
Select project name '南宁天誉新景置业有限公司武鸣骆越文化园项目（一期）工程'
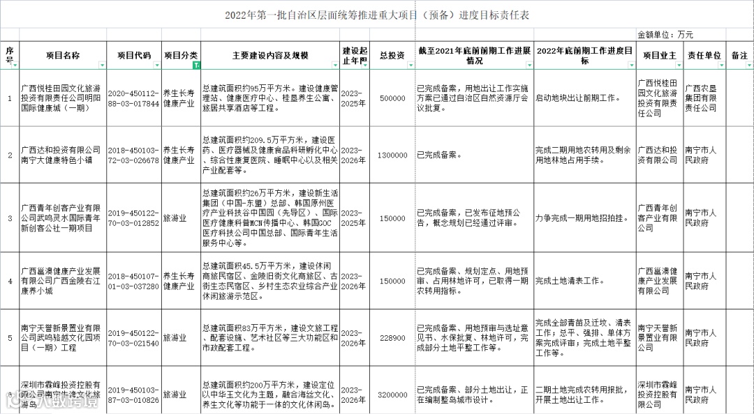click(63, 337)
